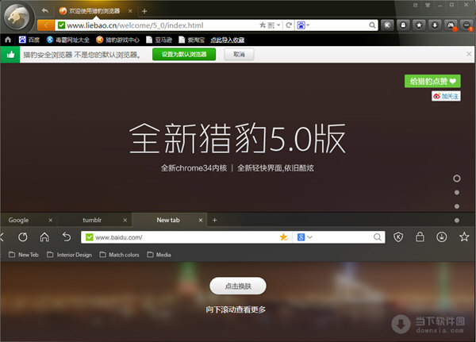
Task: Click the orange back navigation button
Action: [46, 25]
